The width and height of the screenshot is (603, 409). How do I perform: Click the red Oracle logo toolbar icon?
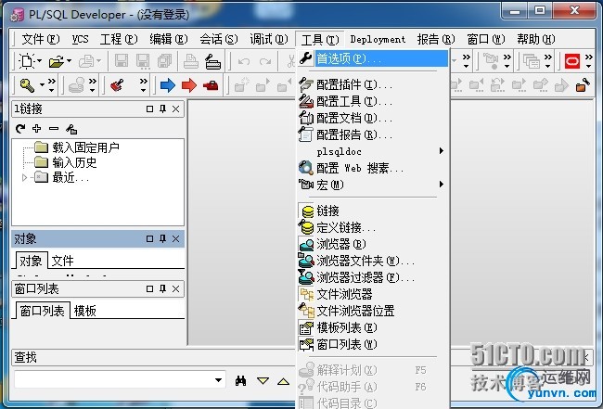click(x=571, y=61)
